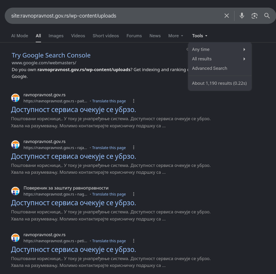276x274 pixels.
Task: Click the favicon of the first ravnopravnost.gov.rs result
Action: (16, 98)
